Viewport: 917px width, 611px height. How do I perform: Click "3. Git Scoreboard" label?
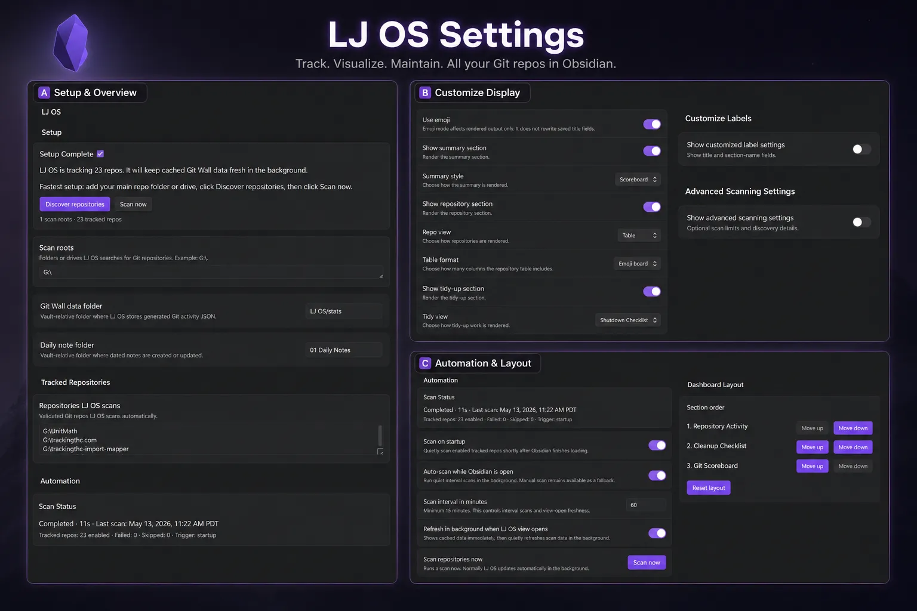tap(712, 466)
